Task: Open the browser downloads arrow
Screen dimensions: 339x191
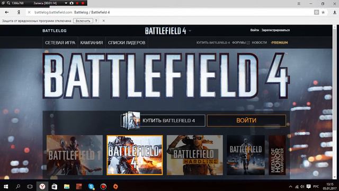Action: (x=334, y=12)
